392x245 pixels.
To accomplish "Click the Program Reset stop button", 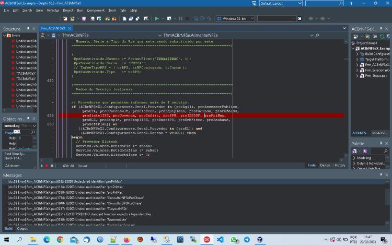I will tap(187, 18).
